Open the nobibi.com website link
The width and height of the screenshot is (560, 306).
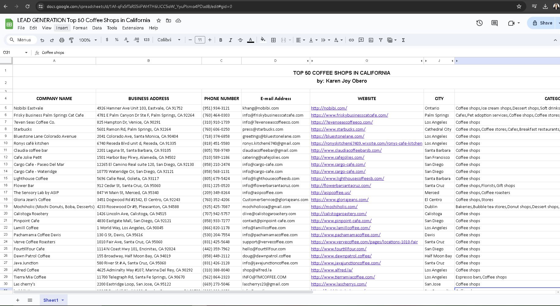pos(329,108)
